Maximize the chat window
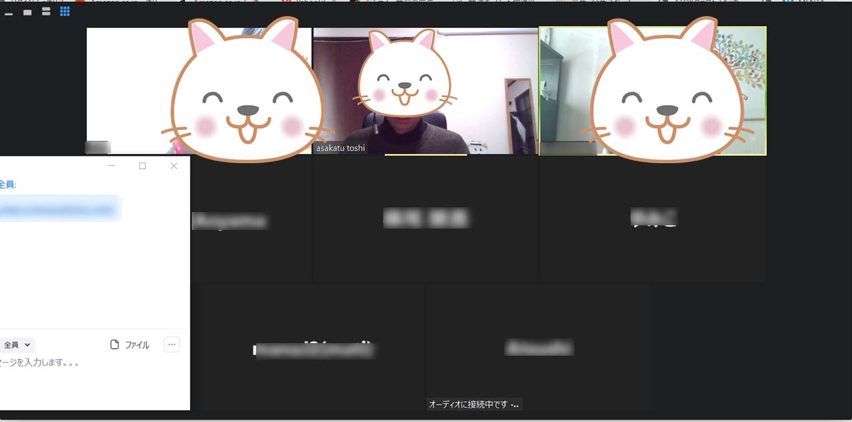 point(142,166)
